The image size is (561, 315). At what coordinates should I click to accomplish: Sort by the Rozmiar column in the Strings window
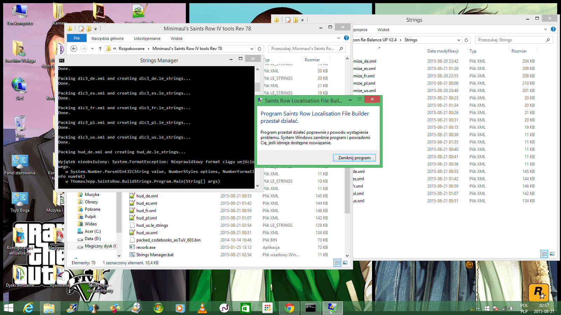519,51
